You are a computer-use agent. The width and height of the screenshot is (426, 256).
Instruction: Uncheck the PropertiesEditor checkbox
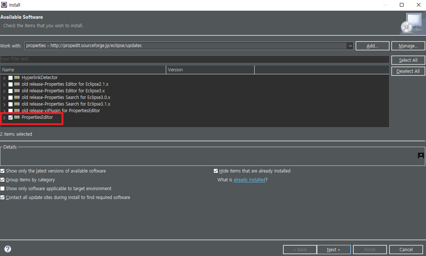tap(10, 117)
